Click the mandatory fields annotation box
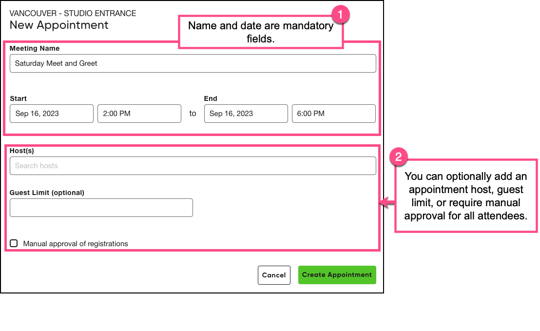This screenshot has width=540, height=331. tap(262, 32)
